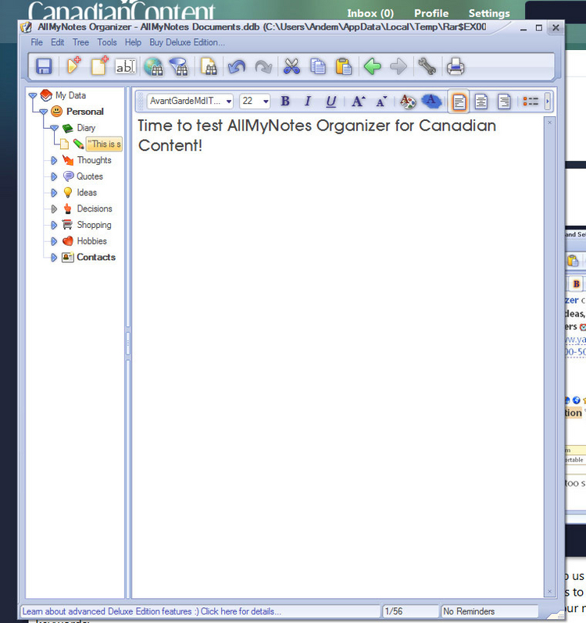Set paragraph alignment to right
Screen dimensions: 586x623
504,101
